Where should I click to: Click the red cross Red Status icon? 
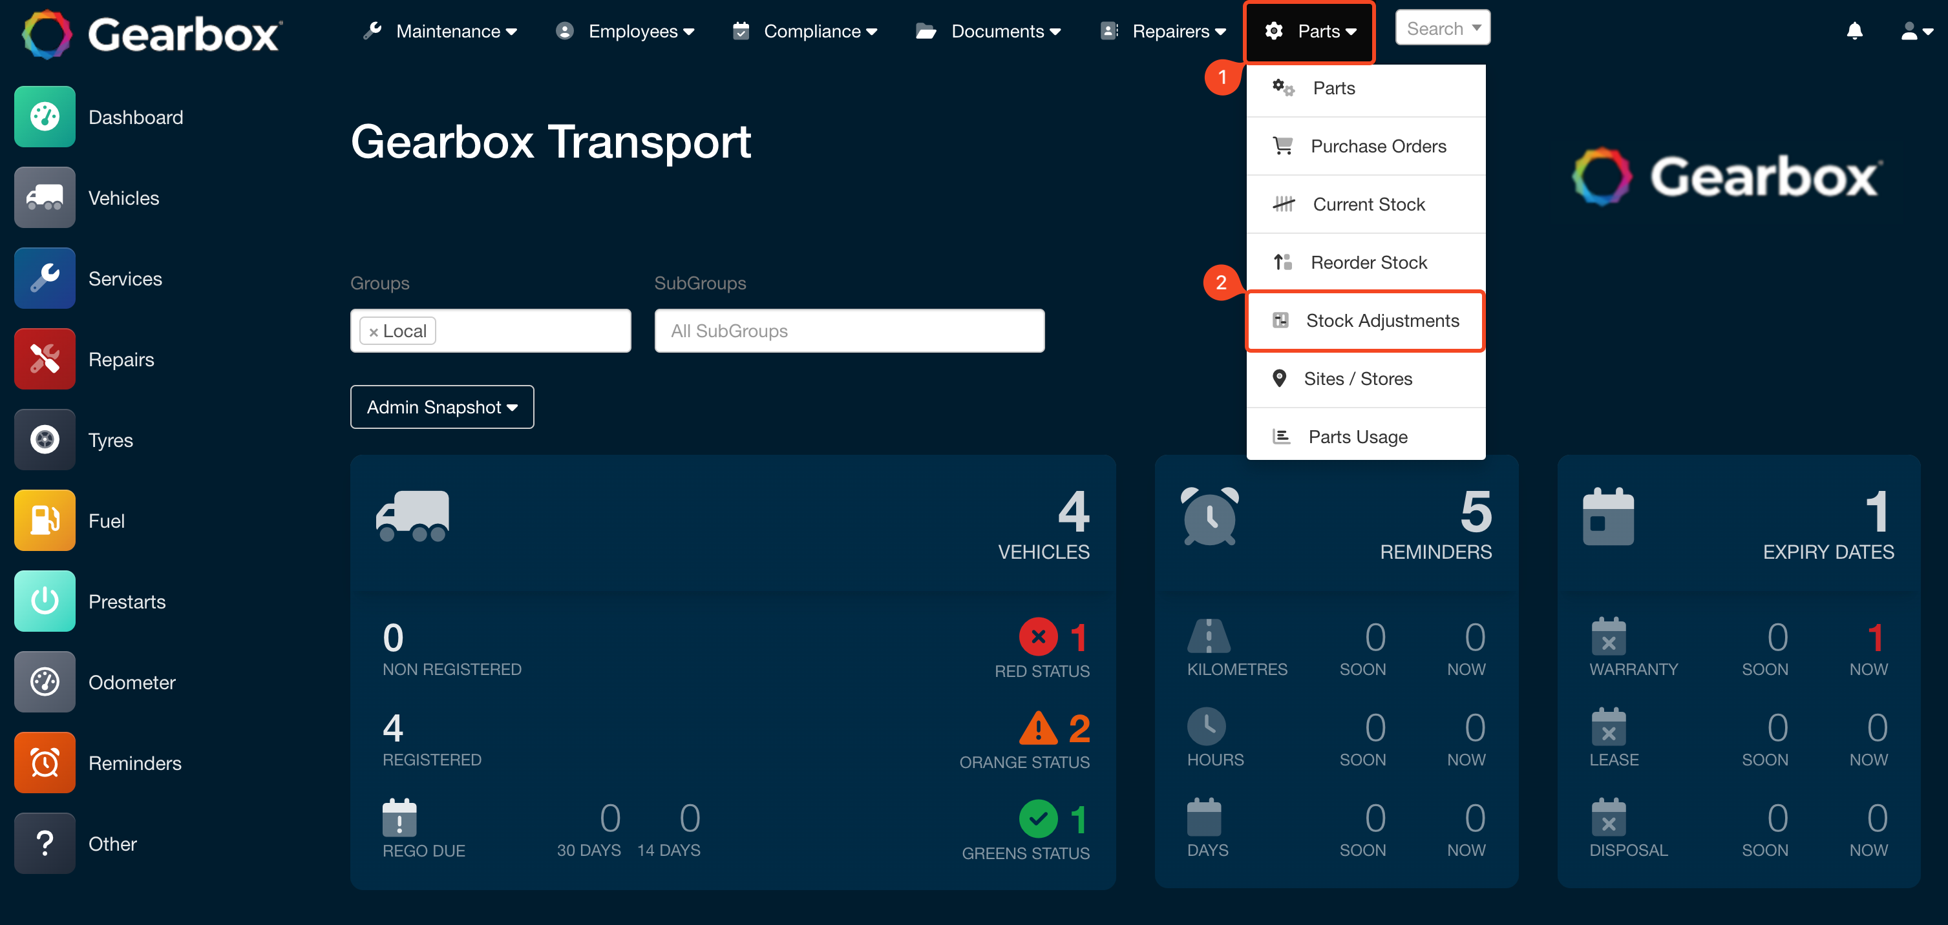click(1038, 637)
